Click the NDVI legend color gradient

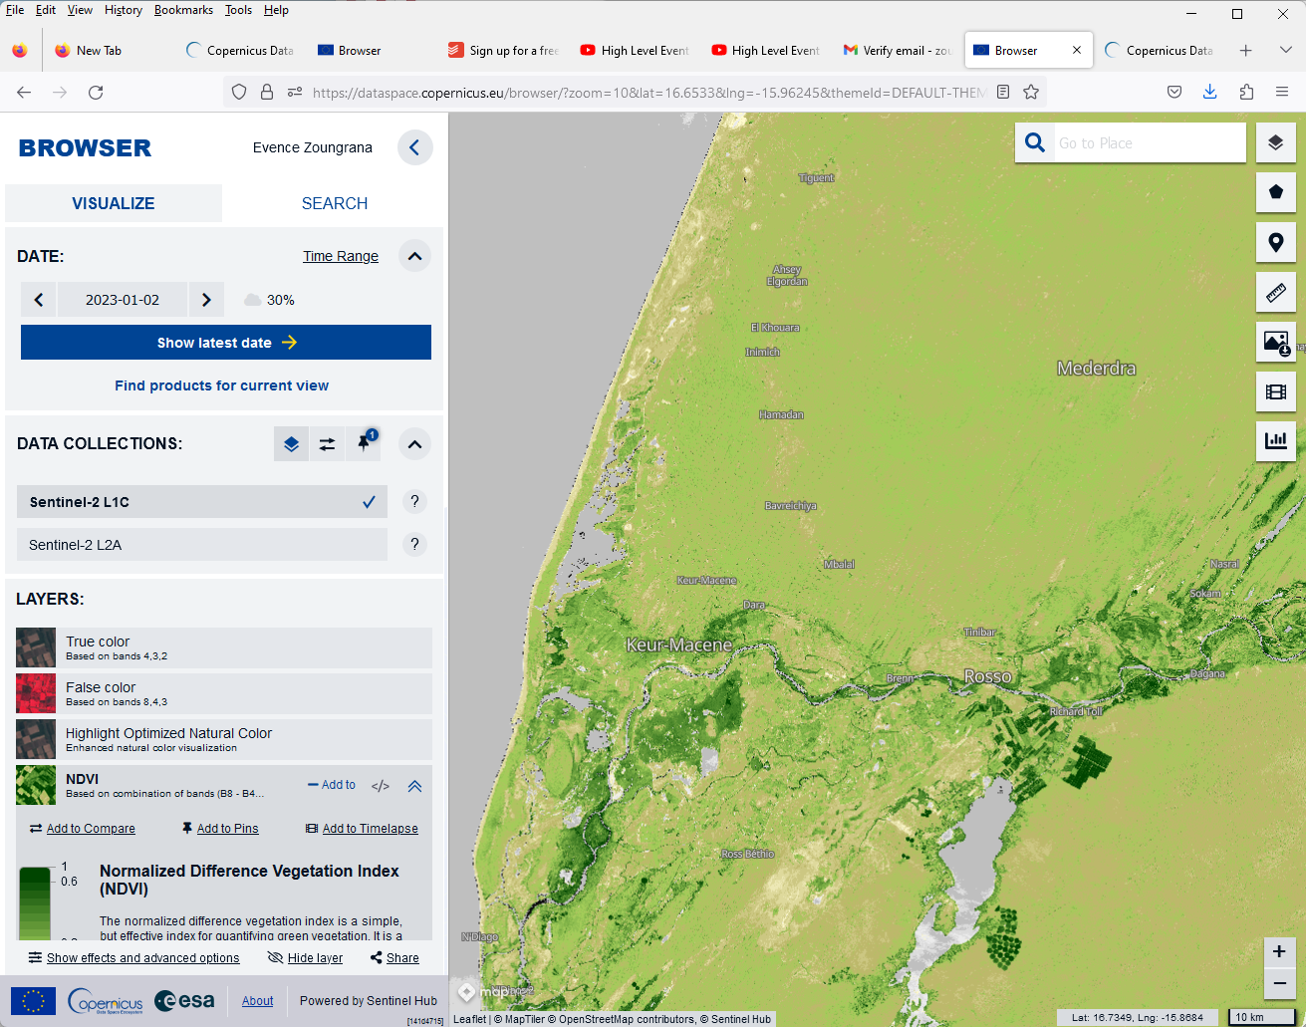click(x=35, y=903)
